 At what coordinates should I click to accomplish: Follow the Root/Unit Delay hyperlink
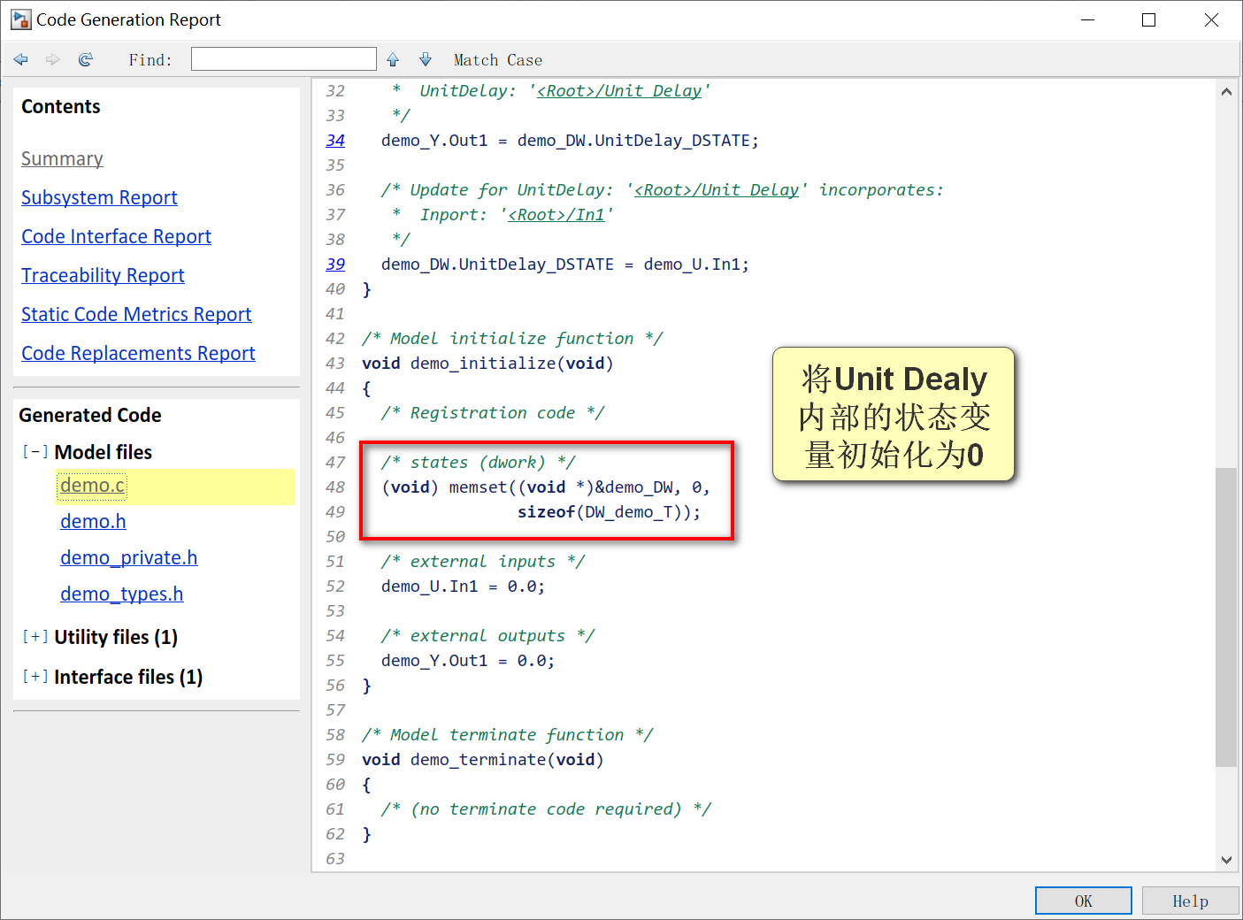click(x=620, y=90)
